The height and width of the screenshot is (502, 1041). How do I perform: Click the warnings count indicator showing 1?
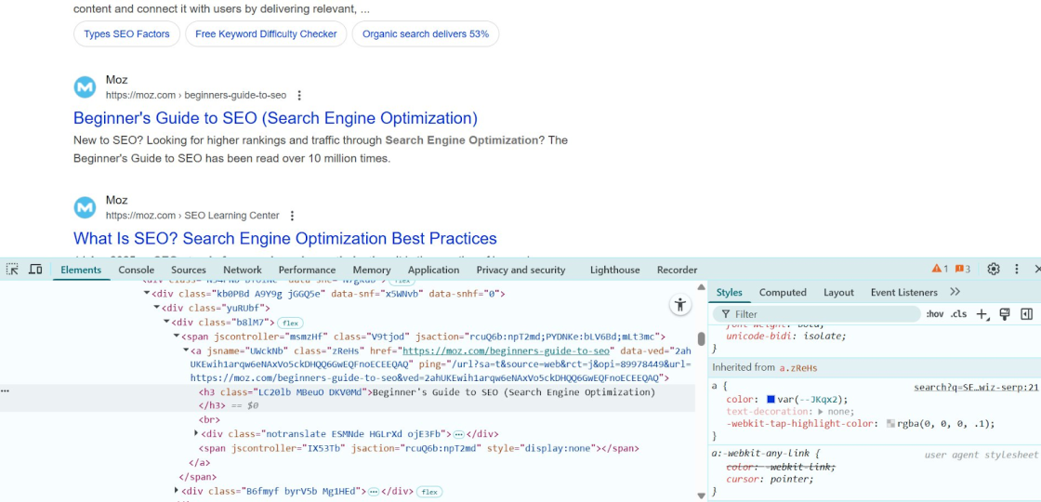(x=940, y=269)
